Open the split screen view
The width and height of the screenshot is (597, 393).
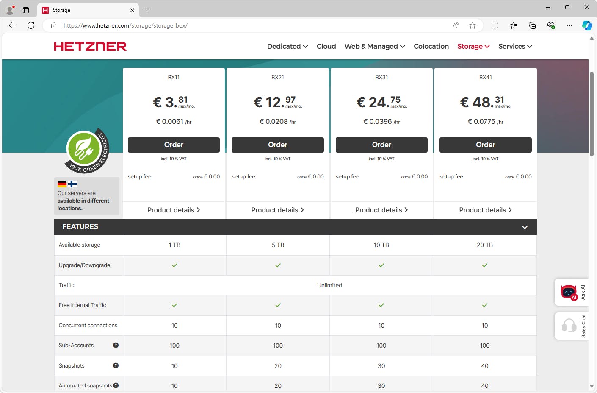click(x=495, y=25)
